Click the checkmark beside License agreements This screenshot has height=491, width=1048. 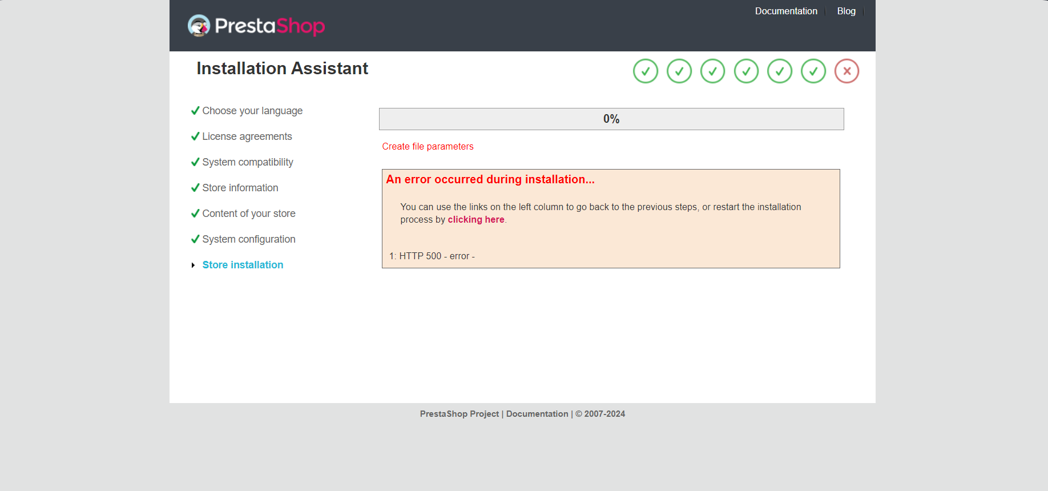pyautogui.click(x=195, y=136)
